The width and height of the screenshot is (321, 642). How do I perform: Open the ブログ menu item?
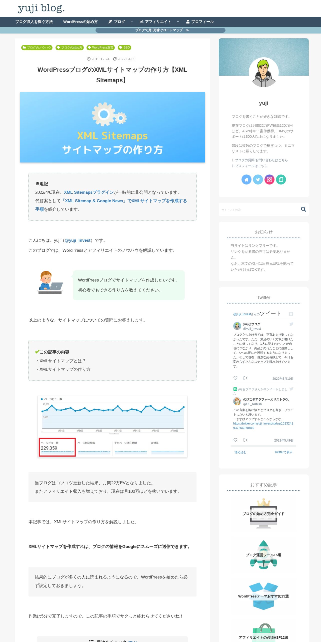(117, 22)
